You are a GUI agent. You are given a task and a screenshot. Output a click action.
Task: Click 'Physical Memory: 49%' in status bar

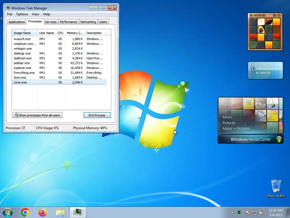pyautogui.click(x=90, y=128)
